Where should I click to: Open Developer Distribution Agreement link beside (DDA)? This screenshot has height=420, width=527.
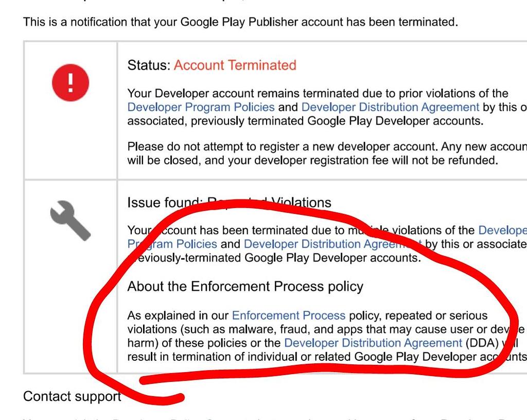click(373, 343)
